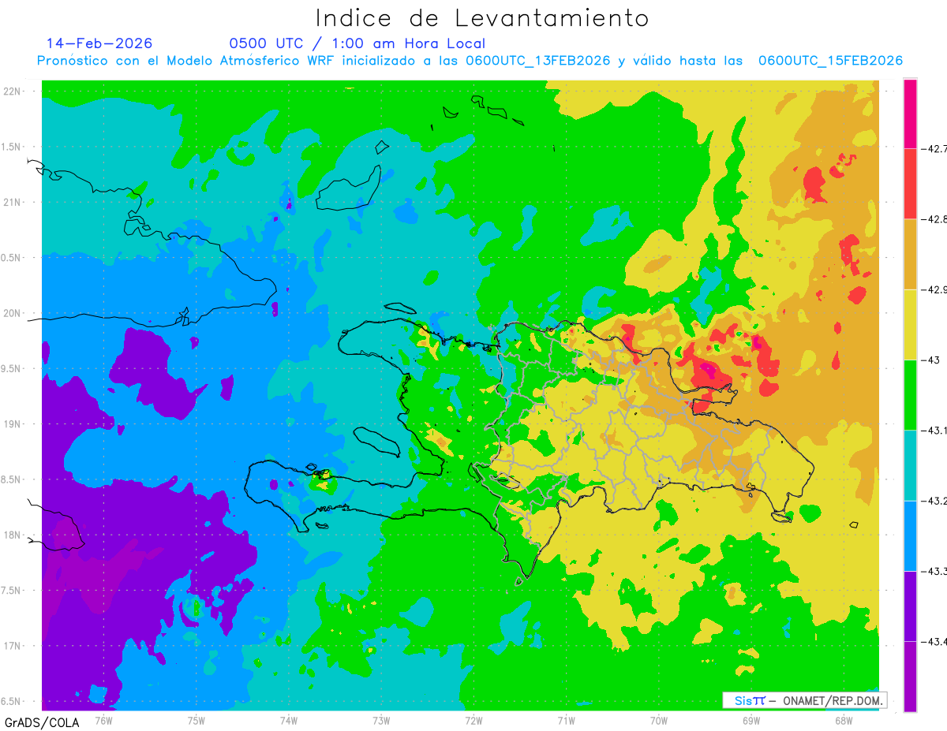This screenshot has width=947, height=731.
Task: Select the blue color bar segment below -43.2
Action: tap(910, 535)
